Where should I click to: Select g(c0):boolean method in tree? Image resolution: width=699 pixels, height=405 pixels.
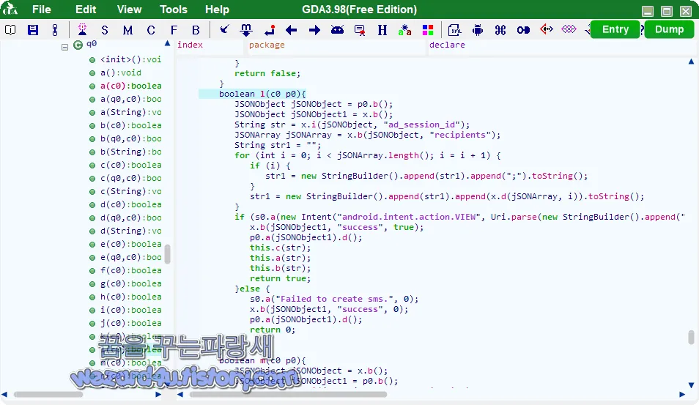point(130,283)
